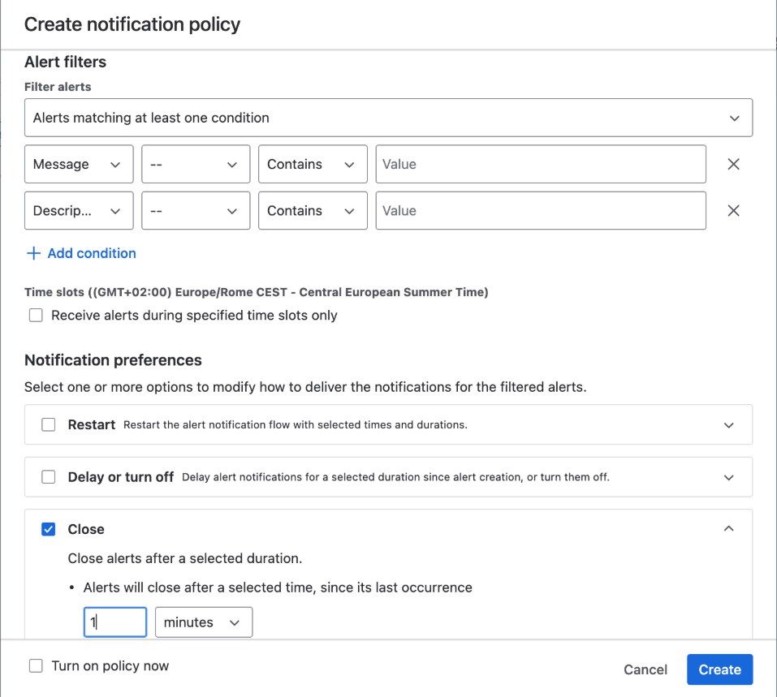The width and height of the screenshot is (777, 697).
Task: Remove the Message filter condition row
Action: coord(733,164)
